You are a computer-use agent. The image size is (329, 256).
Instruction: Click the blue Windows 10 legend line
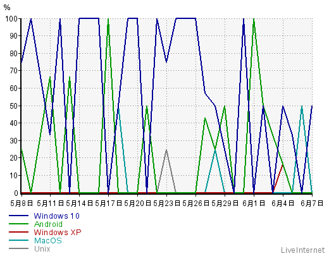pos(18,216)
